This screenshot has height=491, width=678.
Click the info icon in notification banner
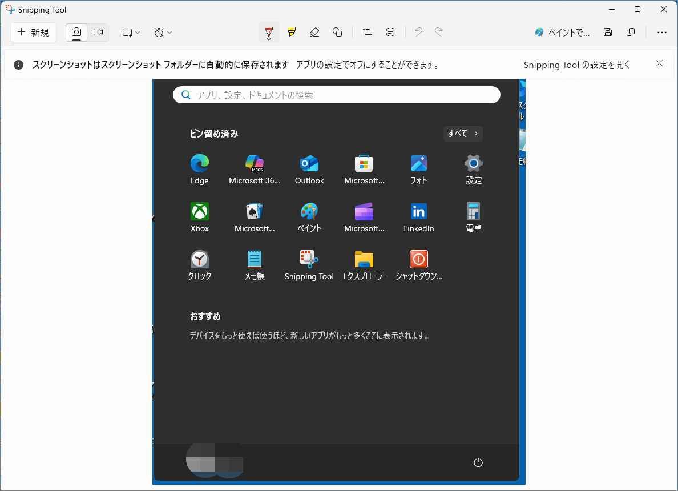pyautogui.click(x=19, y=65)
